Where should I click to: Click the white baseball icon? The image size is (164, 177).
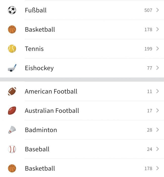click(12, 149)
